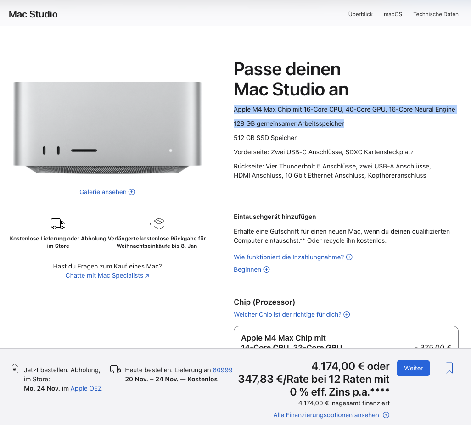
Task: Click the truck icon beside delivery dates
Action: pos(116,369)
